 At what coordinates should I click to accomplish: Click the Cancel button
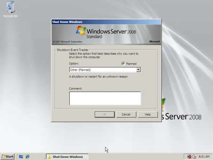pyautogui.click(x=126, y=114)
